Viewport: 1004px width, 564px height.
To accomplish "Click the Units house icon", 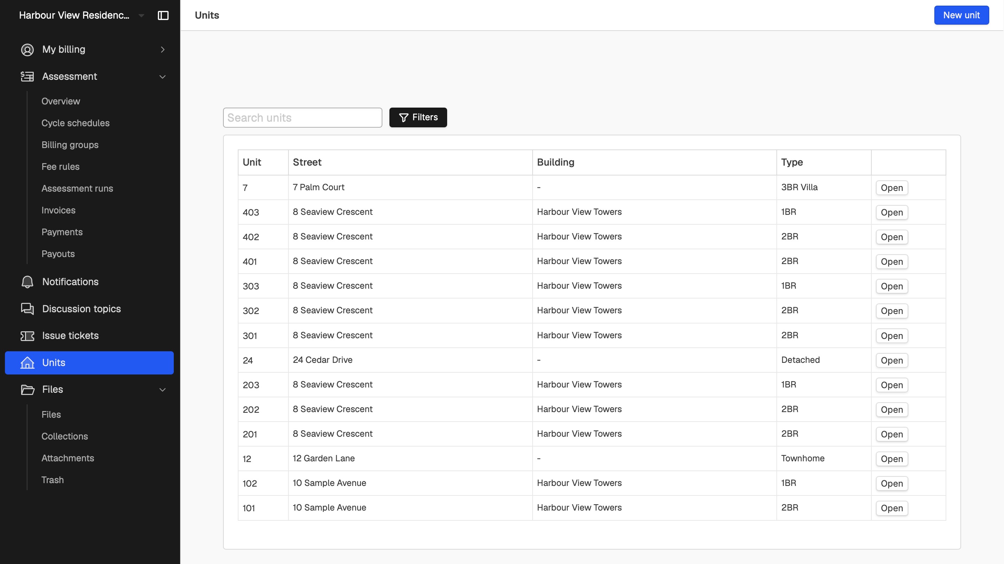I will 27,363.
